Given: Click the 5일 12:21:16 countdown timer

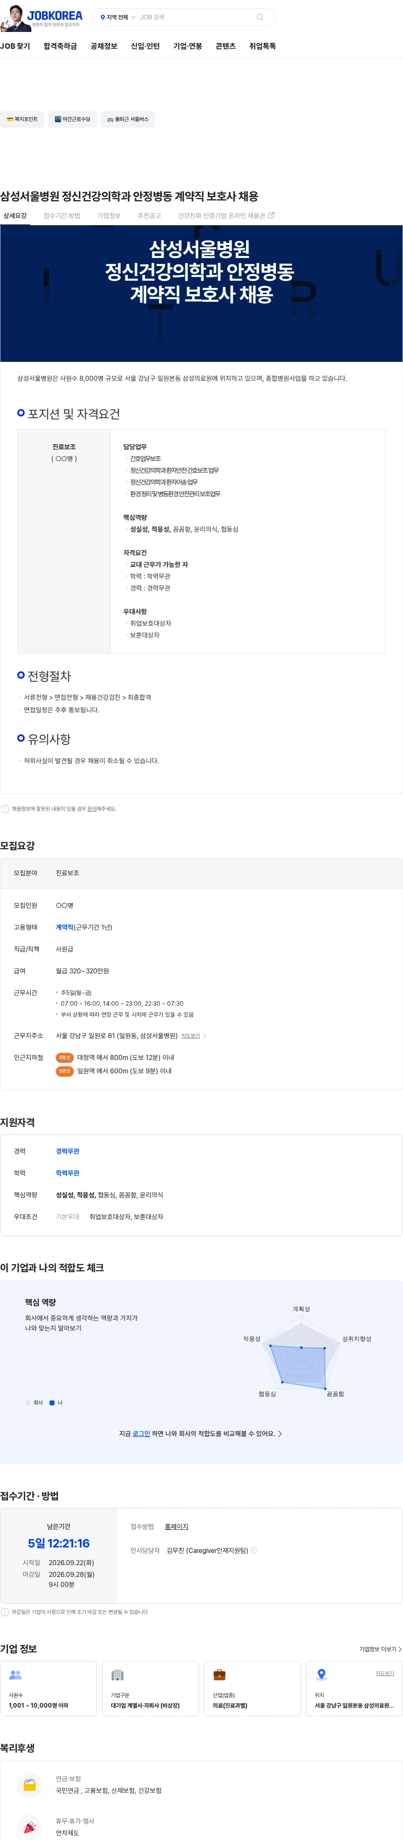Looking at the screenshot, I should tap(58, 1543).
